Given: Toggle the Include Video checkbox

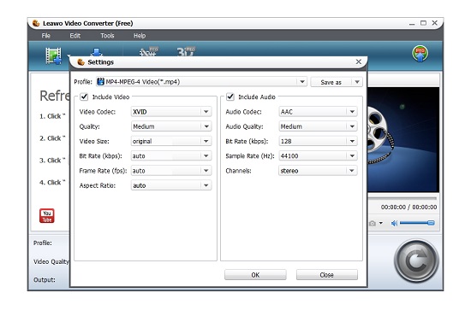Looking at the screenshot, I should point(84,97).
